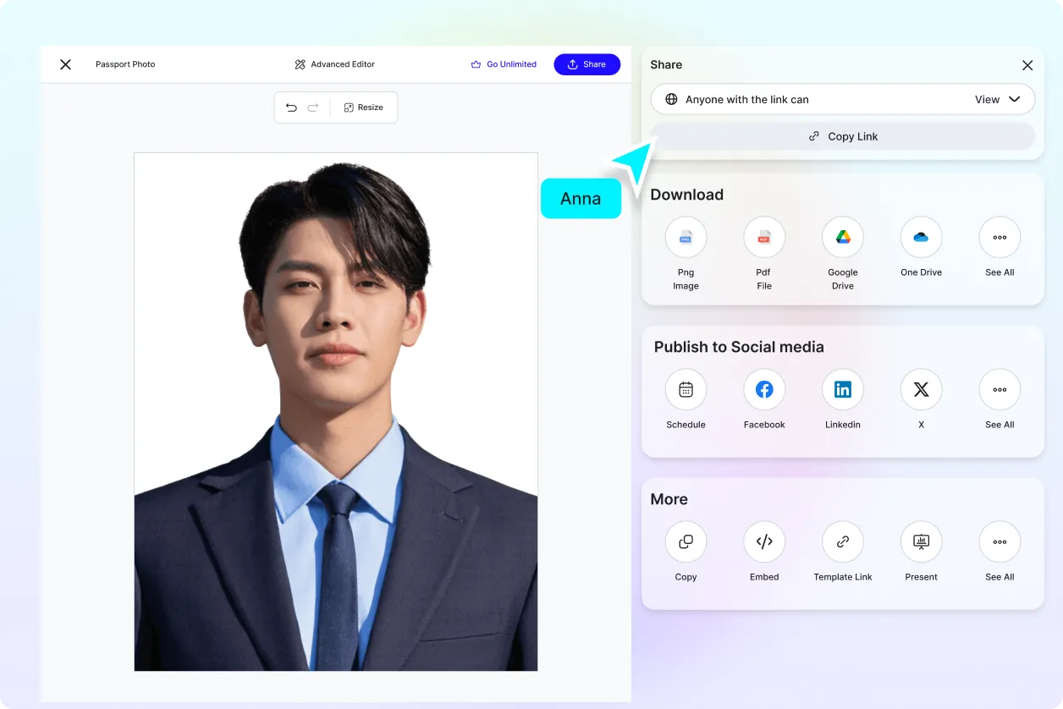Screen dimensions: 1063x709
Task: Open the Present mode
Action: pos(921,541)
